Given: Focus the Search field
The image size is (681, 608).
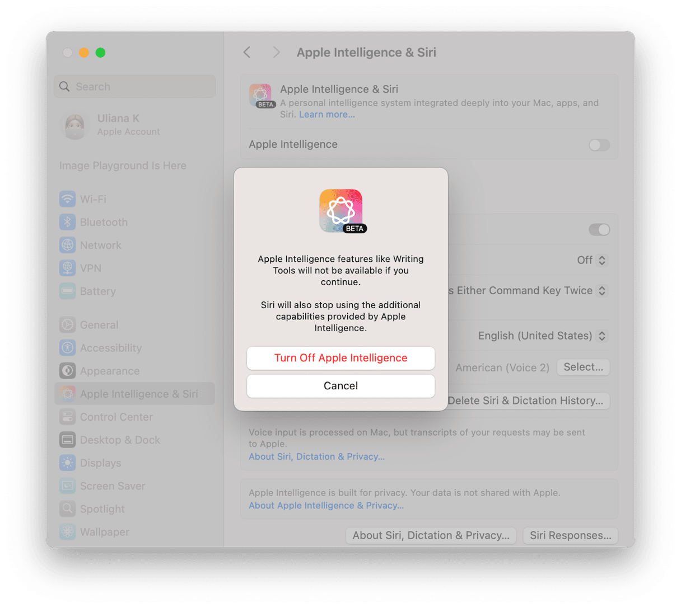Looking at the screenshot, I should [134, 87].
